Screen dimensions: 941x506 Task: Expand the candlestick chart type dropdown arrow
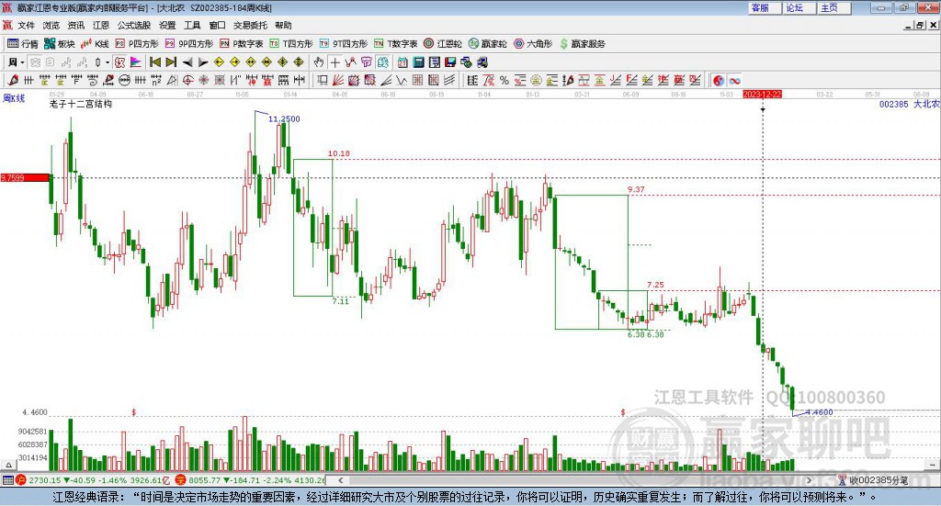coord(108,62)
